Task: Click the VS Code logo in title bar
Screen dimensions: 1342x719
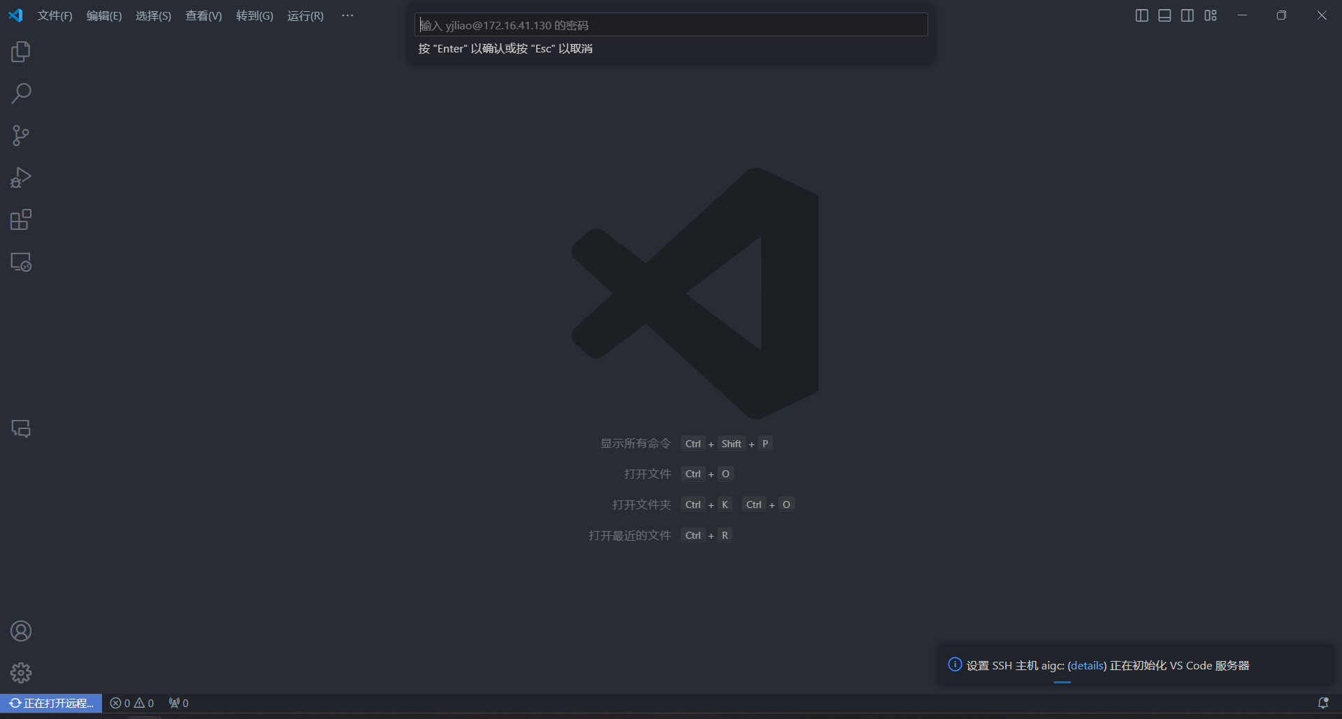Action: point(15,15)
